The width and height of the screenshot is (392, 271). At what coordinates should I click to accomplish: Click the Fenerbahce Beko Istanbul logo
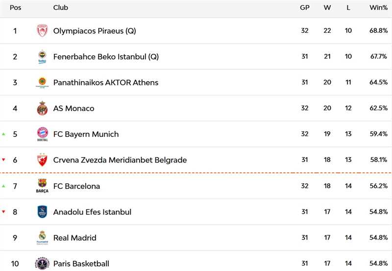pyautogui.click(x=42, y=57)
